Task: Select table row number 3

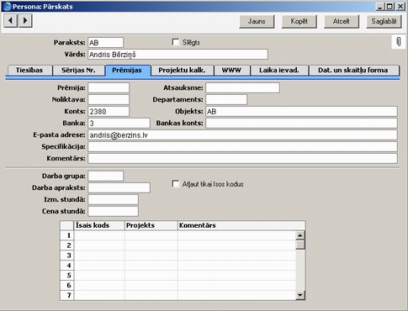Action: pyautogui.click(x=67, y=256)
